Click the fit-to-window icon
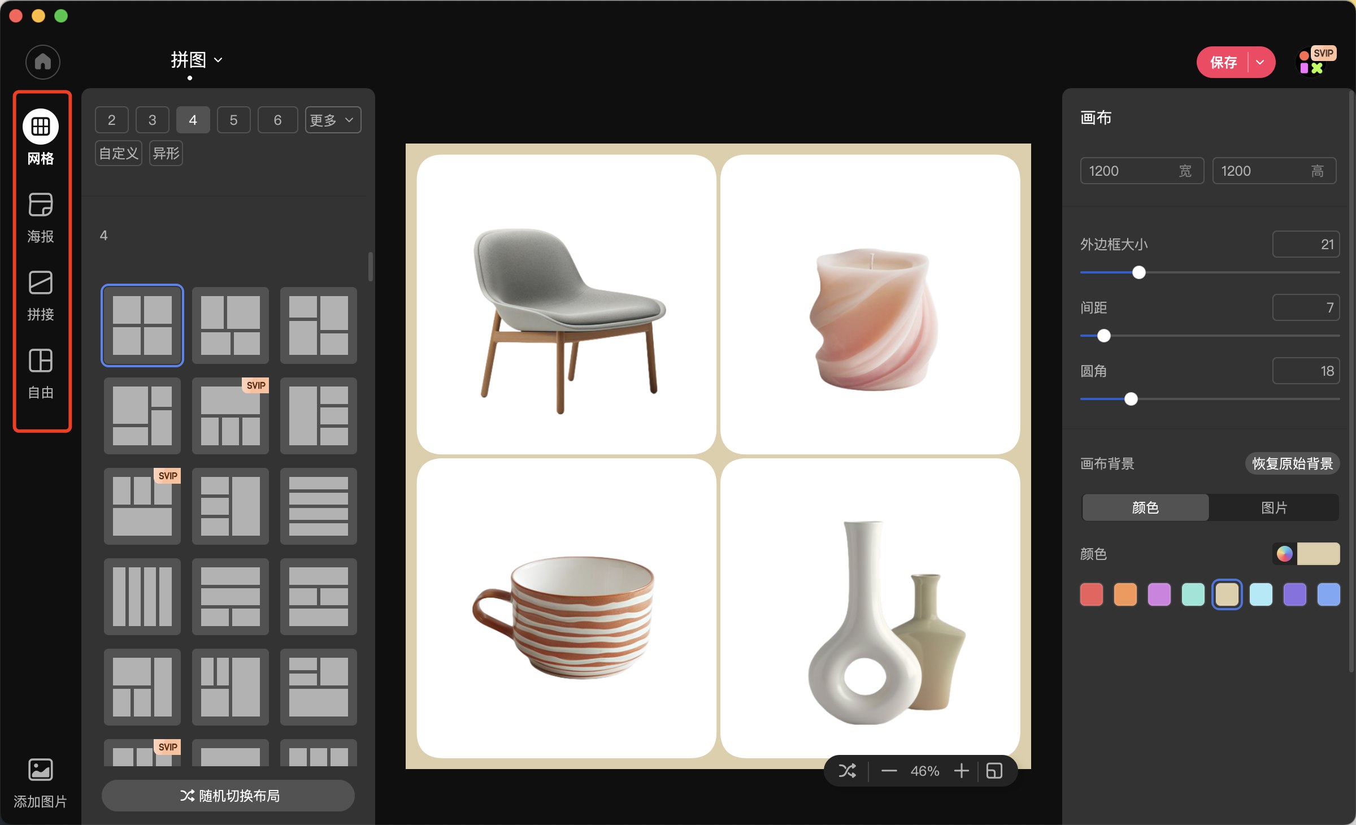Image resolution: width=1356 pixels, height=825 pixels. pos(994,771)
